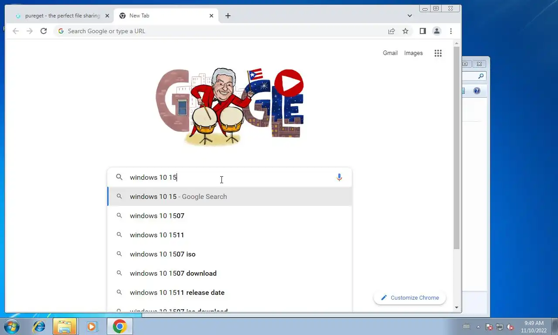The height and width of the screenshot is (335, 558).
Task: Click the page scrollbar down arrow
Action: 456,308
